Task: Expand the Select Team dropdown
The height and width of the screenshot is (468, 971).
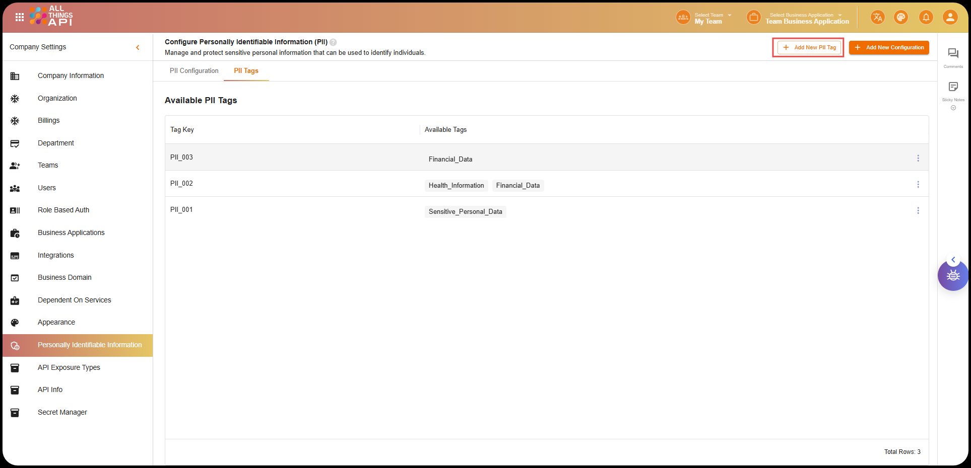Action: (713, 18)
